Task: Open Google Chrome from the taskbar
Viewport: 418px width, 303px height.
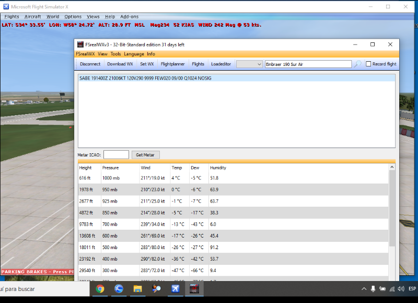Action: (x=100, y=289)
